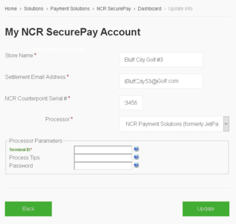The width and height of the screenshot is (236, 224).
Task: Go to Home breadcrumb
Action: (11, 9)
